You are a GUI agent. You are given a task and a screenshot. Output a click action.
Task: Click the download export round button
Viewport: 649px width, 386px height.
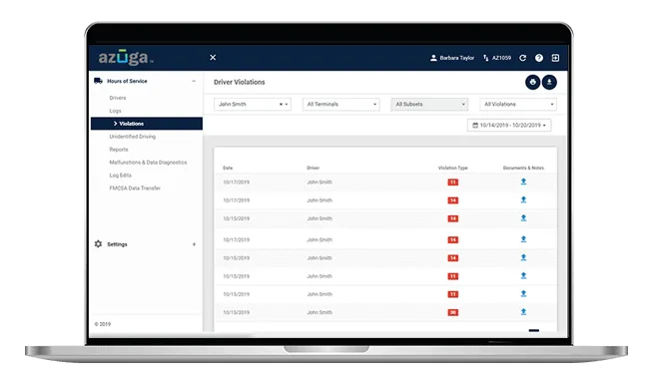tap(549, 82)
